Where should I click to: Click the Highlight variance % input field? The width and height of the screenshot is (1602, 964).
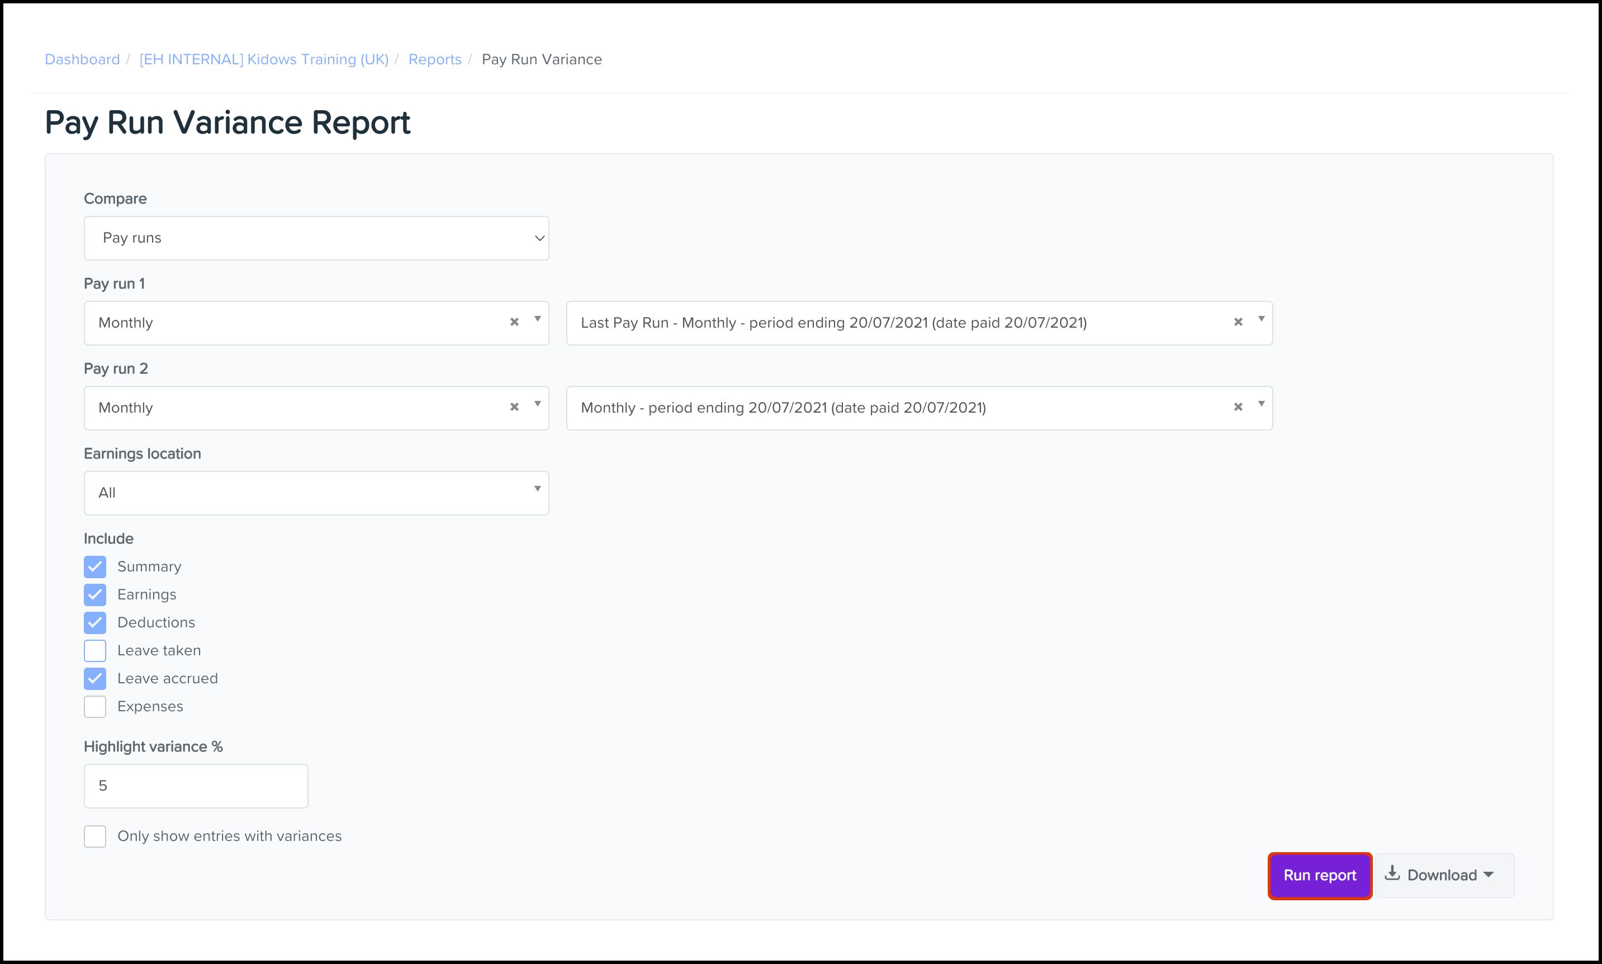click(196, 786)
